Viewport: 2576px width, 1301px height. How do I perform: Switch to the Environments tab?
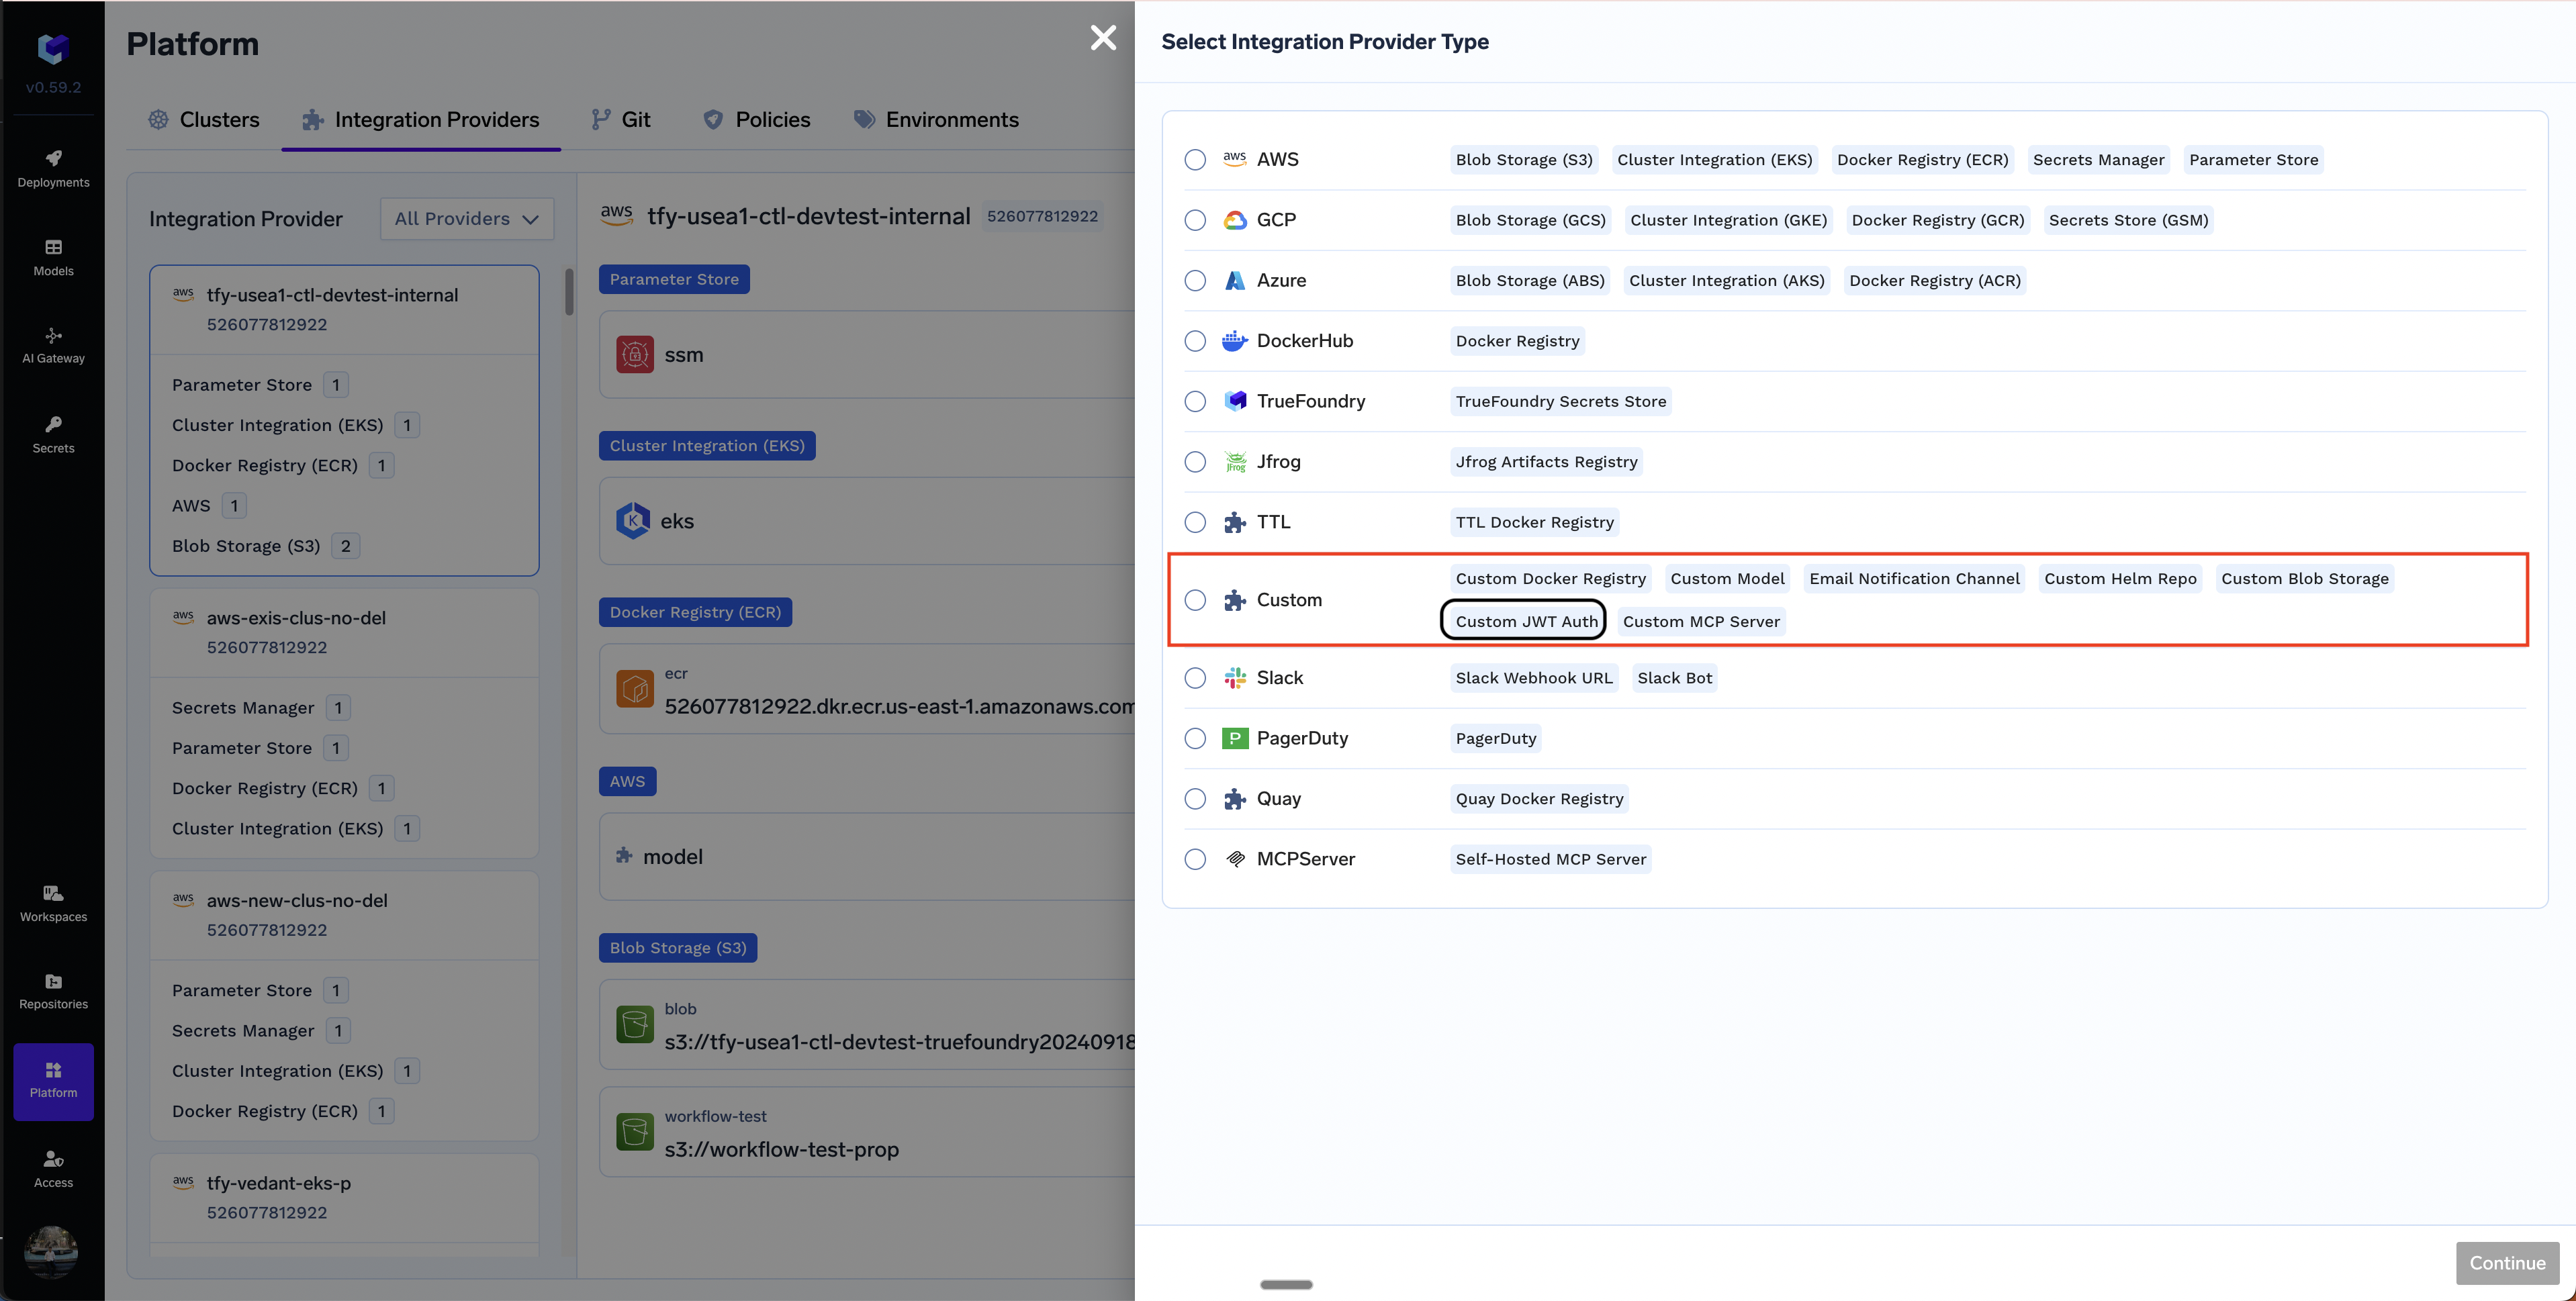936,120
